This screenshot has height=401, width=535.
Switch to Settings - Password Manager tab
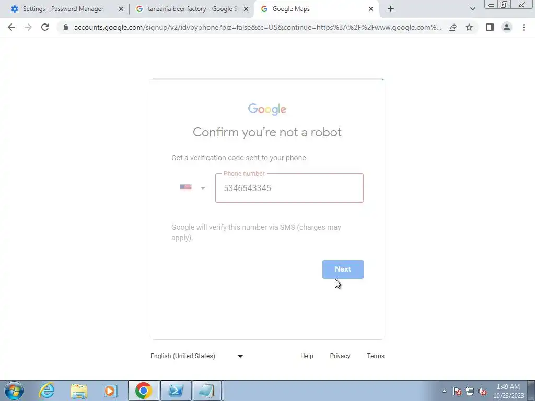click(x=63, y=9)
